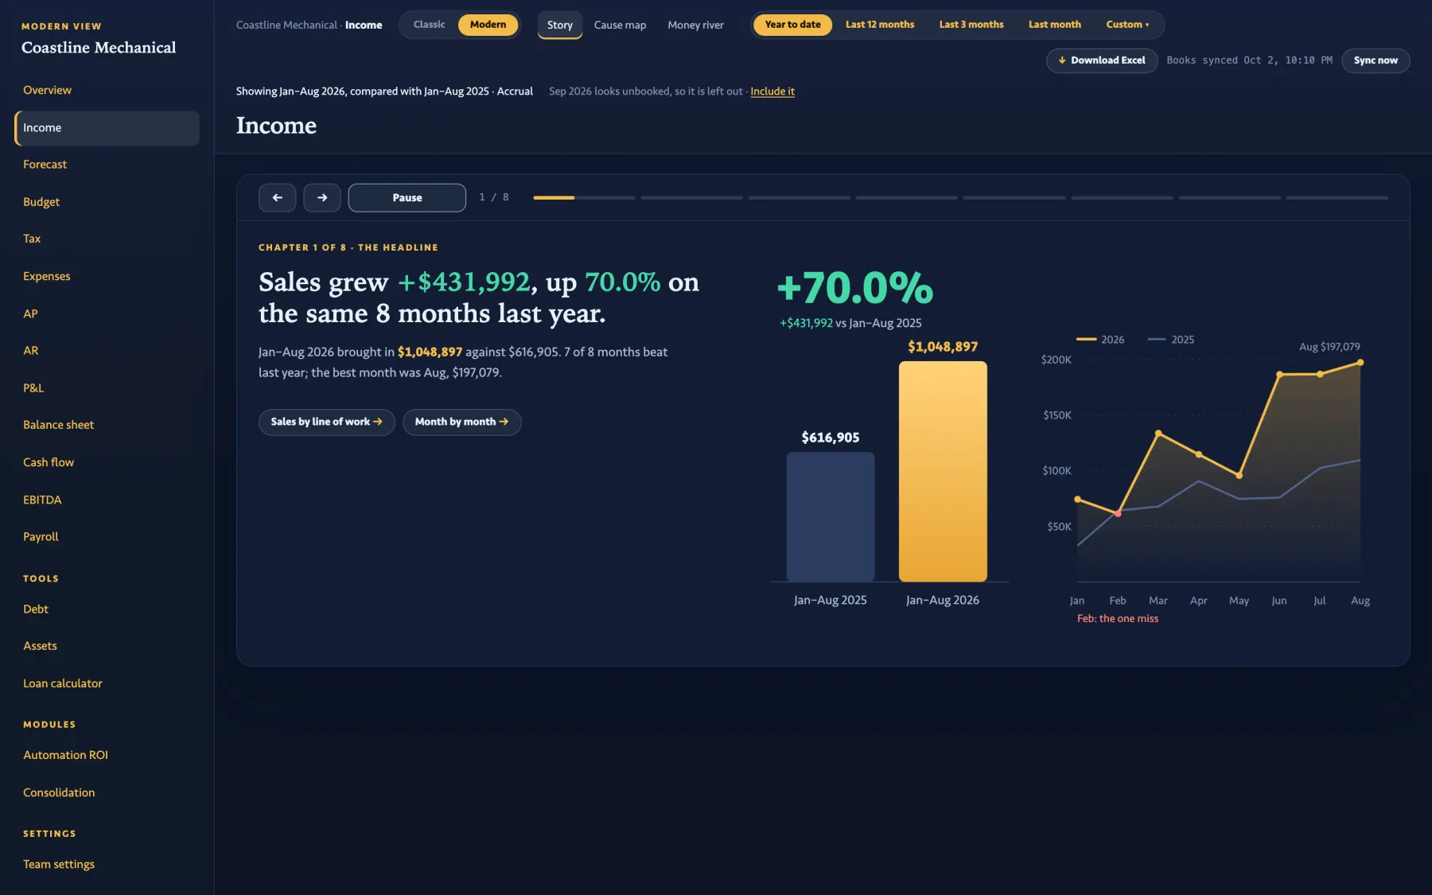Open Expenses page
Screen dimensions: 1432x895
107,276
